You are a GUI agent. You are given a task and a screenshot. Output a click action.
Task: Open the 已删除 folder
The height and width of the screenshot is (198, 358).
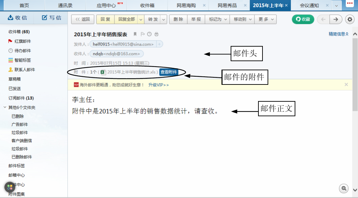click(x=18, y=116)
